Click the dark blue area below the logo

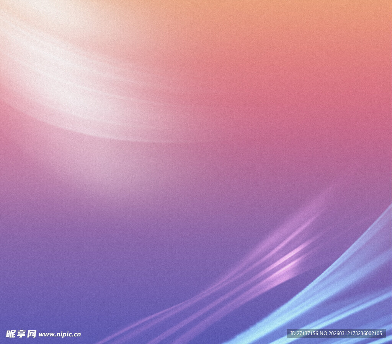pyautogui.click(x=23, y=341)
